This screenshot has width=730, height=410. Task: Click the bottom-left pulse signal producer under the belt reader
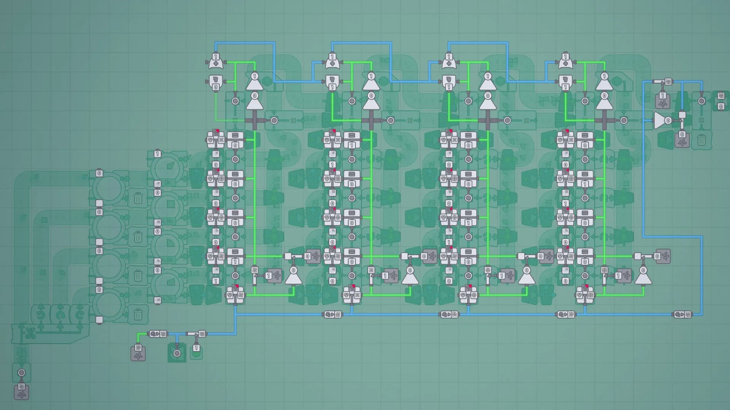pos(22,391)
